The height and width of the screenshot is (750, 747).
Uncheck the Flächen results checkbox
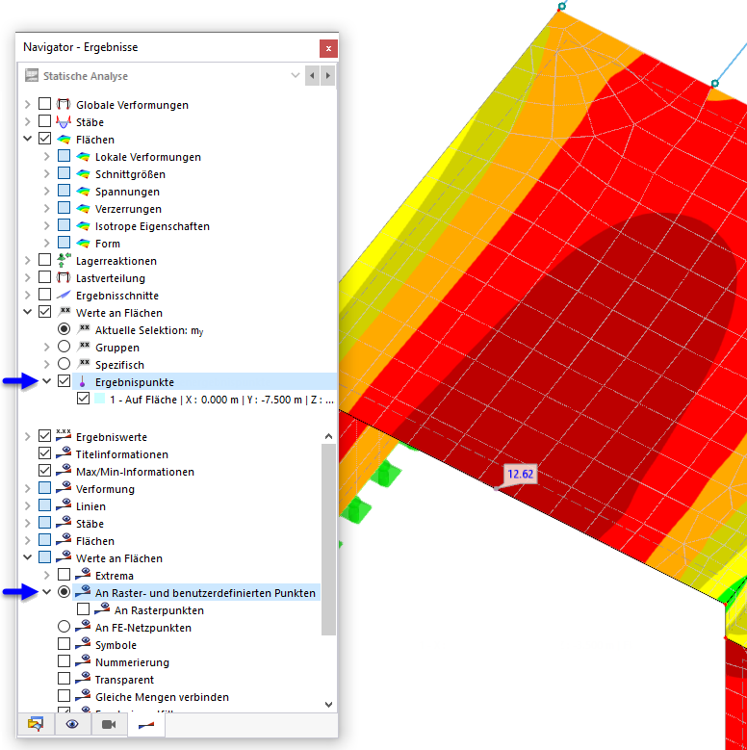(x=45, y=139)
